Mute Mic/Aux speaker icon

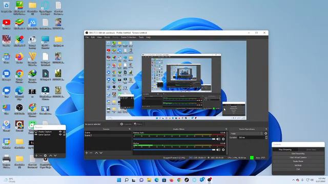pyautogui.click(x=218, y=150)
